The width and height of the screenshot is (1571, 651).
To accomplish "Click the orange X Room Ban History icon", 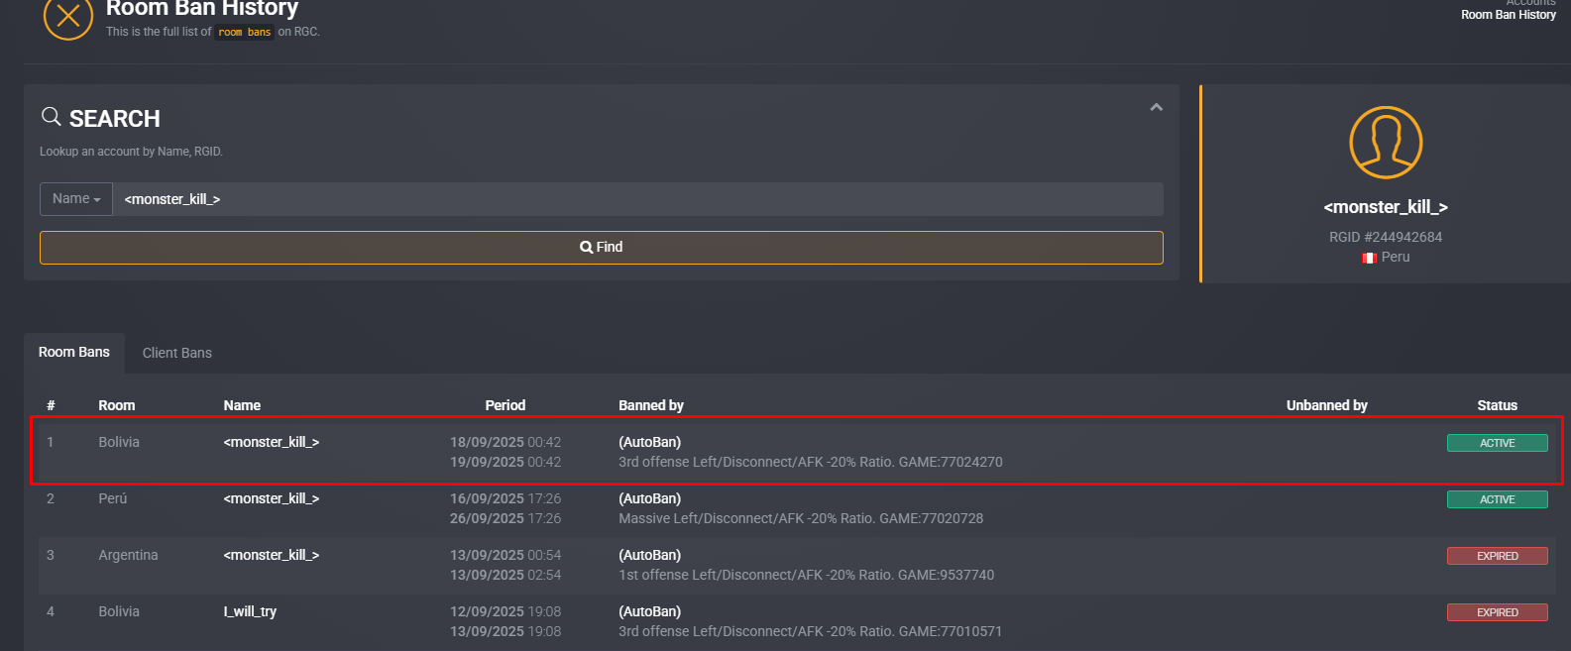I will [x=68, y=16].
